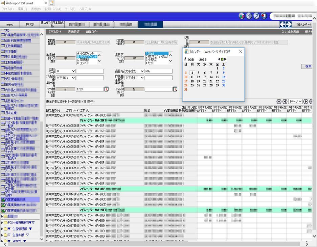
Task: Go to previous month in calendar dialog
Action: (x=219, y=59)
